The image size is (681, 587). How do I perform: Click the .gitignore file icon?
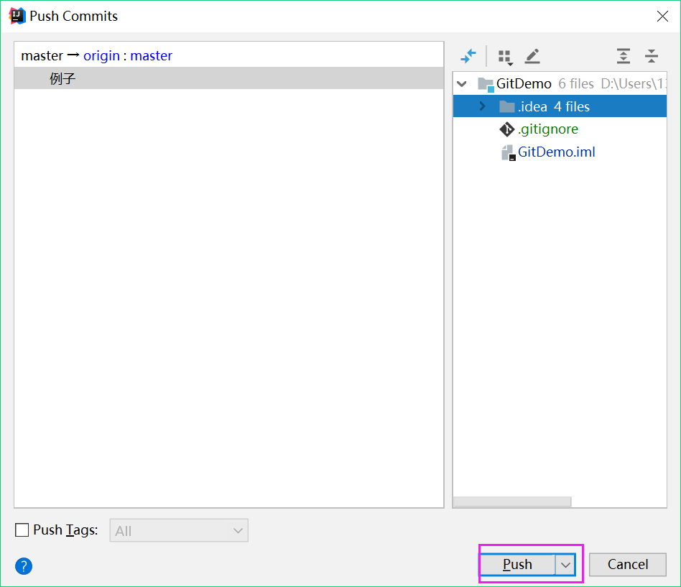coord(506,129)
